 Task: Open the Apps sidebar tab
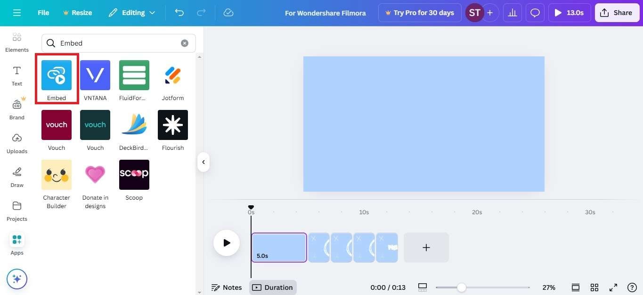pos(17,245)
